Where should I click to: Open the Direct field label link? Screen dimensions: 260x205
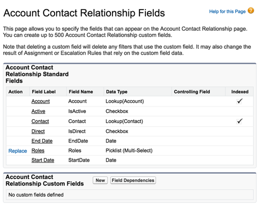[38, 131]
